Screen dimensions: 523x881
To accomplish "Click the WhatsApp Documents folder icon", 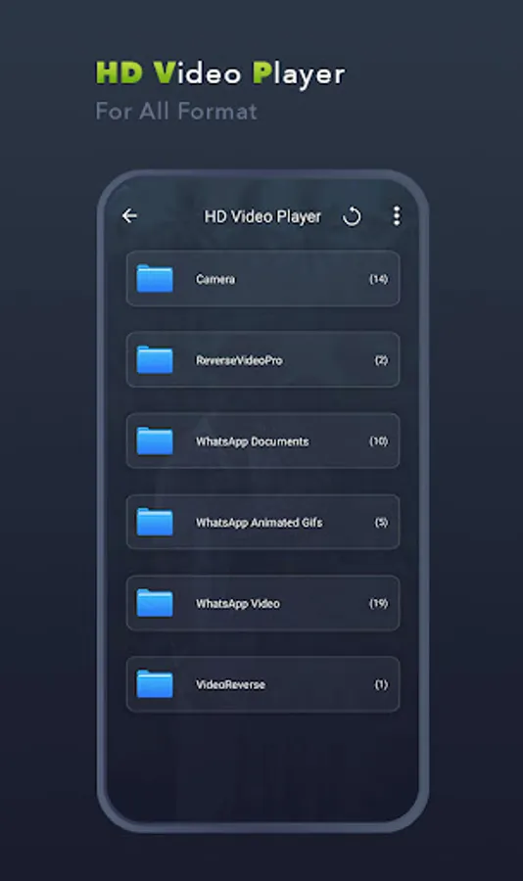I will click(155, 441).
